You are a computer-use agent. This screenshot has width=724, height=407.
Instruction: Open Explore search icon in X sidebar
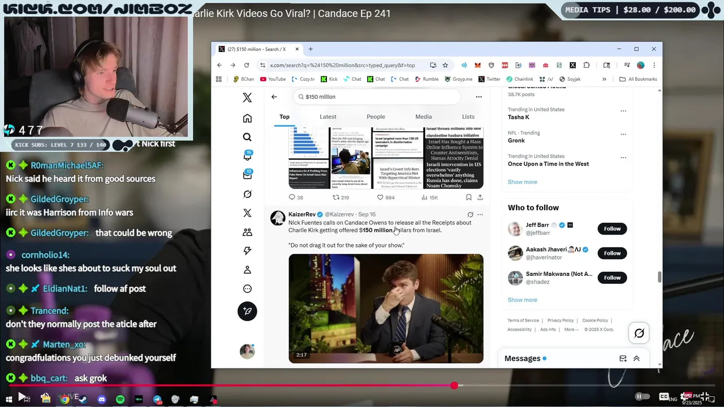tap(247, 137)
